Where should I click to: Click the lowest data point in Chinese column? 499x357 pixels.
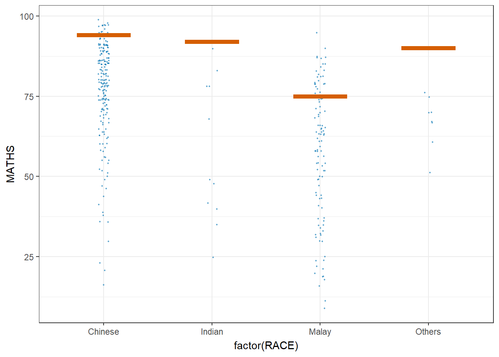pyautogui.click(x=104, y=285)
